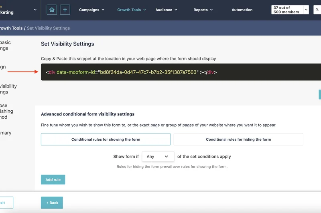Click the Exit button in the footer
321x213 pixels.
(5, 203)
